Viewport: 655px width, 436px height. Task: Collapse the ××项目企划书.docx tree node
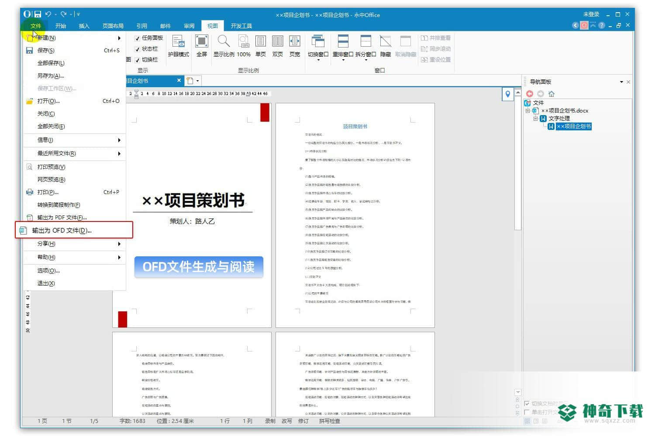click(x=527, y=111)
